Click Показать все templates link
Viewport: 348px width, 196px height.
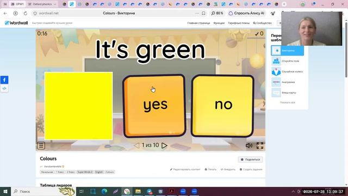pos(288,102)
